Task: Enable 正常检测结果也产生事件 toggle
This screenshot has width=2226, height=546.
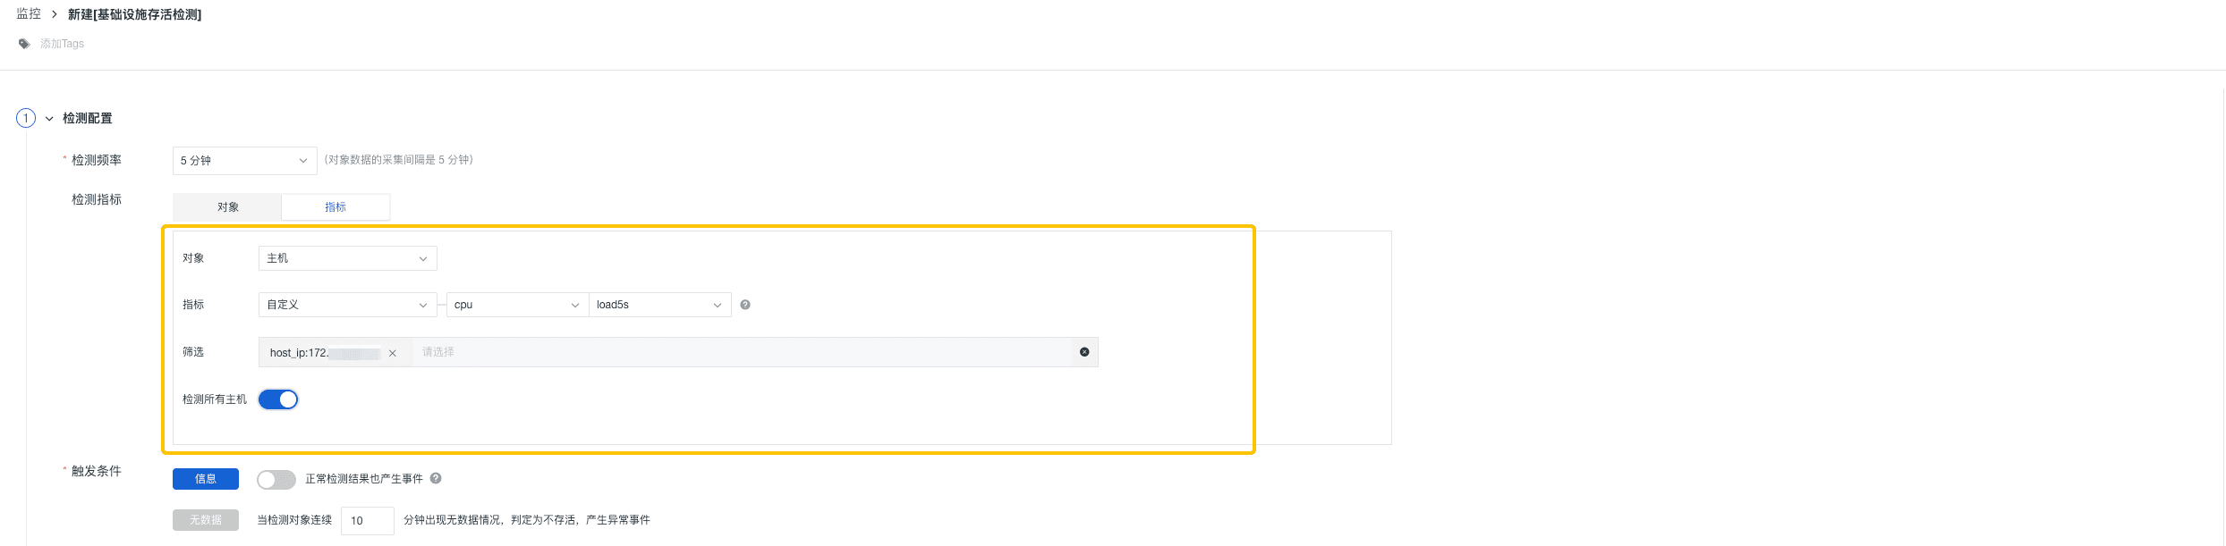Action: pyautogui.click(x=276, y=480)
